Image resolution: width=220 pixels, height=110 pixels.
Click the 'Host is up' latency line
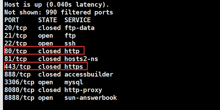click(57, 5)
